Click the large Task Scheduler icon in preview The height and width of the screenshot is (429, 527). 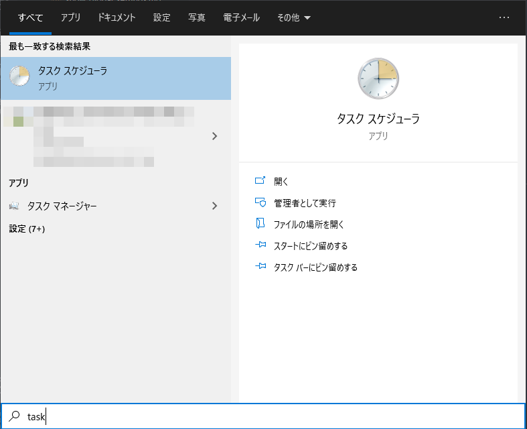[377, 78]
